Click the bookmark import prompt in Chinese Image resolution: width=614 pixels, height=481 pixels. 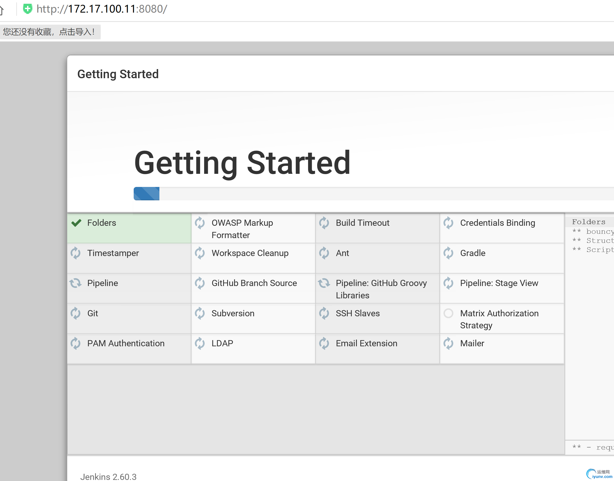(x=49, y=32)
